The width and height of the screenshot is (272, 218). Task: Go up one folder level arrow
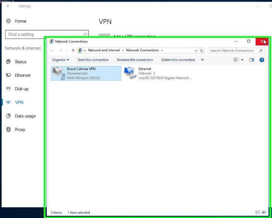point(73,51)
